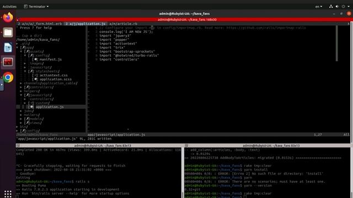Click grouping icon of the top red pane

(18, 20)
